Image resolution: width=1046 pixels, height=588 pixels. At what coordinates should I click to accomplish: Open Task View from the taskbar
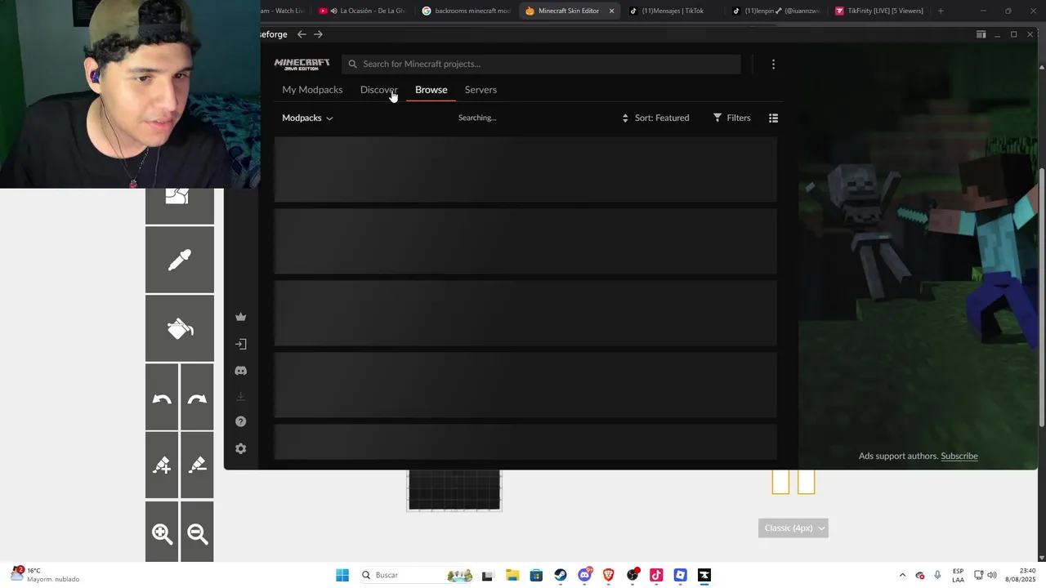[488, 575]
